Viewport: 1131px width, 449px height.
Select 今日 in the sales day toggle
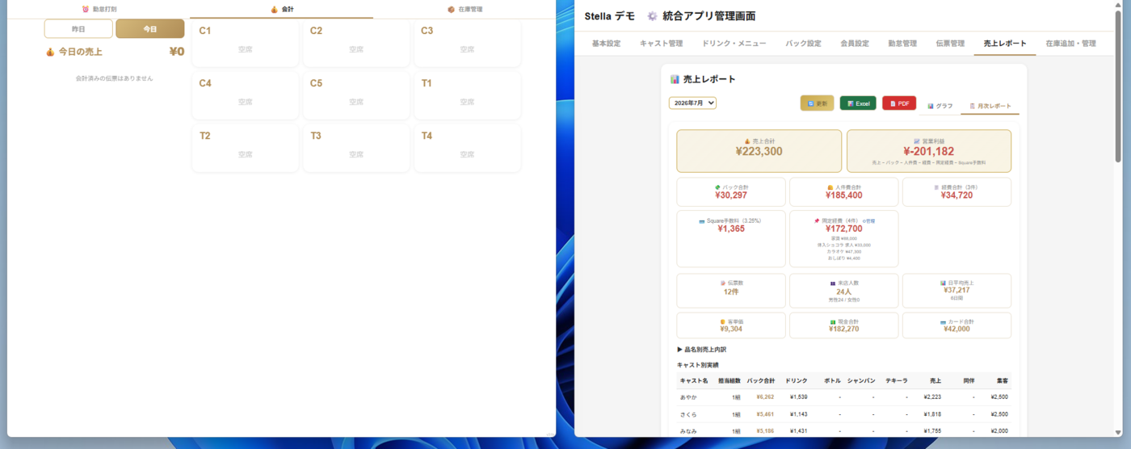point(150,28)
